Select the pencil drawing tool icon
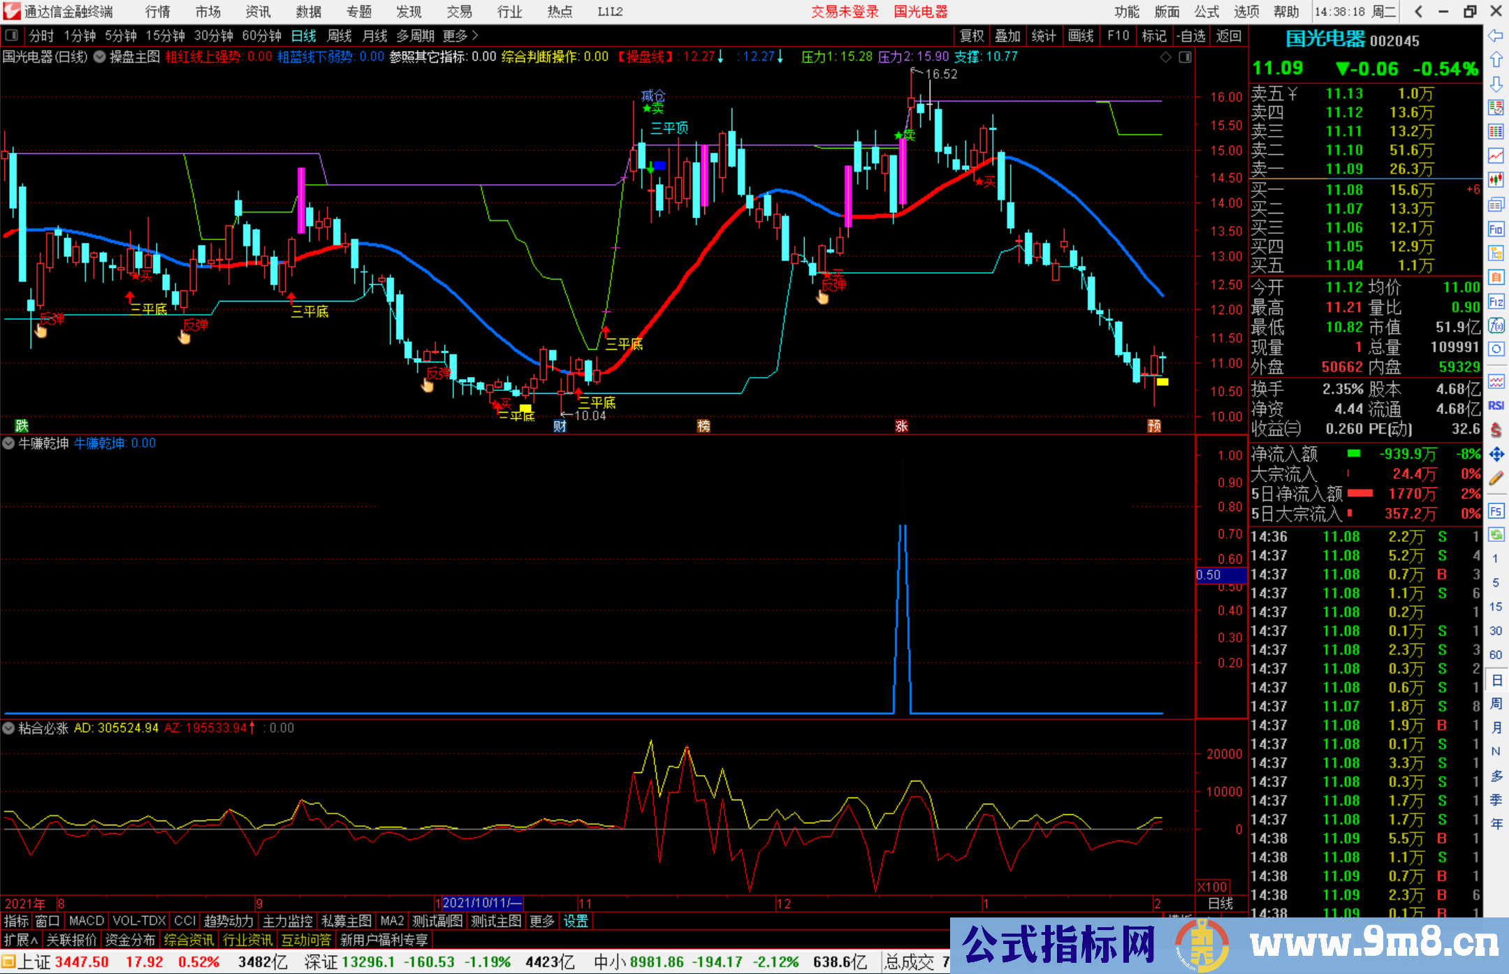This screenshot has height=974, width=1509. tap(1496, 479)
